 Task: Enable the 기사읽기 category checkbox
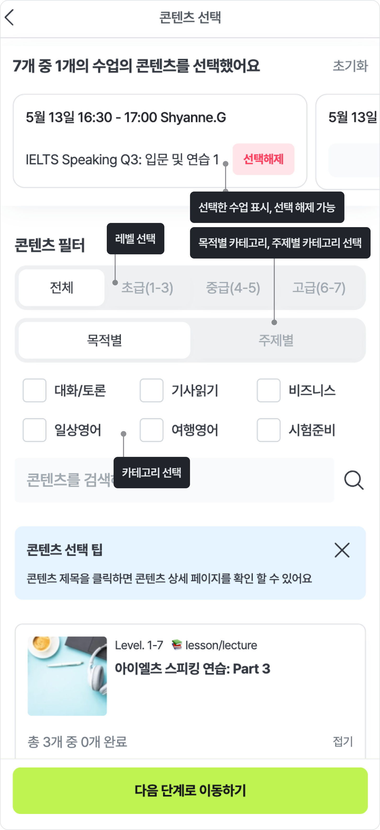coord(152,390)
